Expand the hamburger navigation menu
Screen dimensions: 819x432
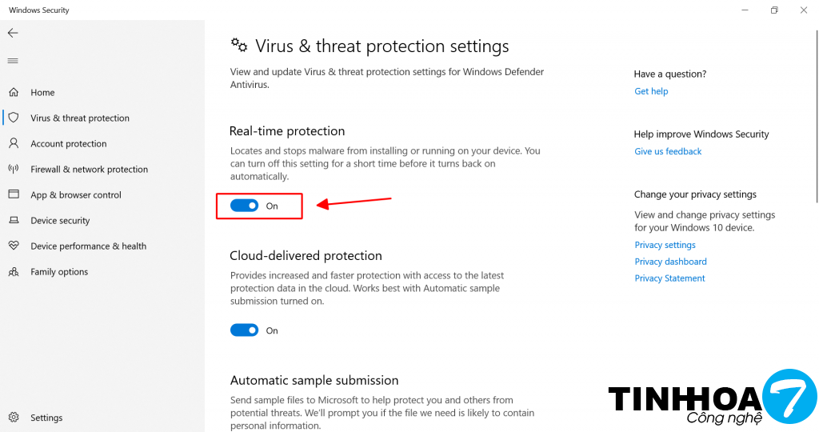point(13,61)
